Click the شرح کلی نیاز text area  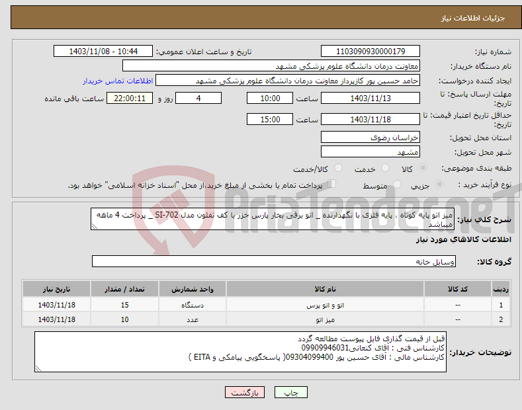pos(273,220)
